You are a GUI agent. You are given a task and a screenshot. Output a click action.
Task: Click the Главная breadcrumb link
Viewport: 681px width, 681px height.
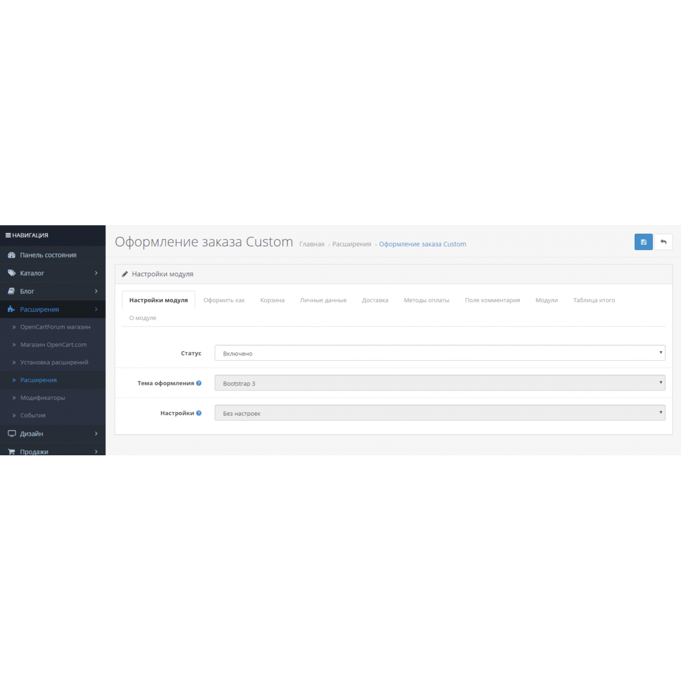click(x=311, y=244)
